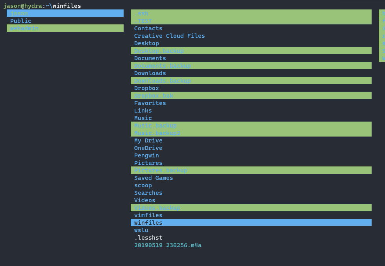Click the 20190519 230256.m4a audio file
The height and width of the screenshot is (266, 385).
[x=168, y=245]
